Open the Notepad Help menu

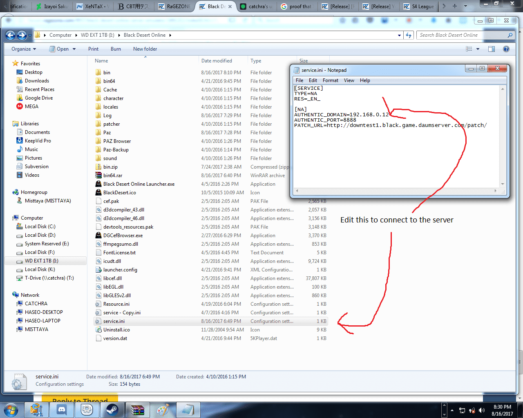pos(365,80)
